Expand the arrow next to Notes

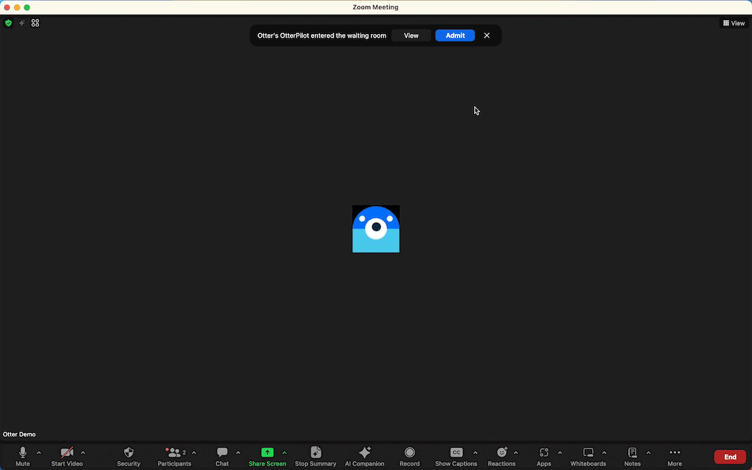pyautogui.click(x=648, y=453)
